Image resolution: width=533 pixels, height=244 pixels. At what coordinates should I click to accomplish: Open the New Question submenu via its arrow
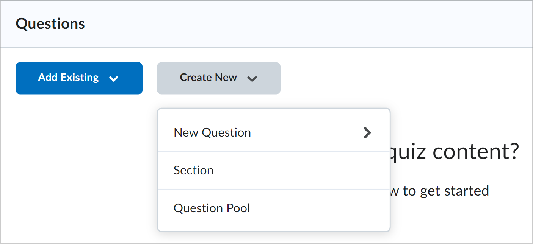(367, 133)
